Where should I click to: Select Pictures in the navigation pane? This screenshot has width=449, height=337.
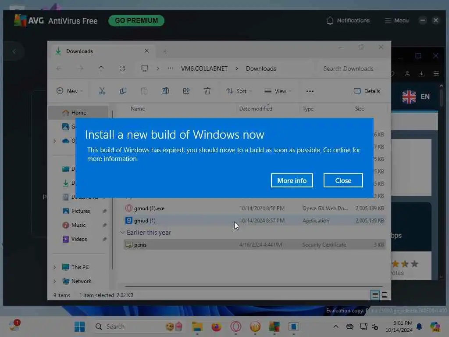click(81, 211)
